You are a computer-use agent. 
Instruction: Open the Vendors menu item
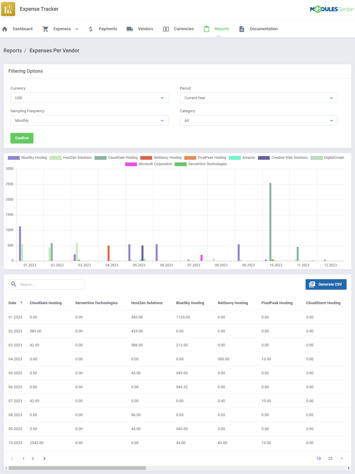tap(145, 29)
